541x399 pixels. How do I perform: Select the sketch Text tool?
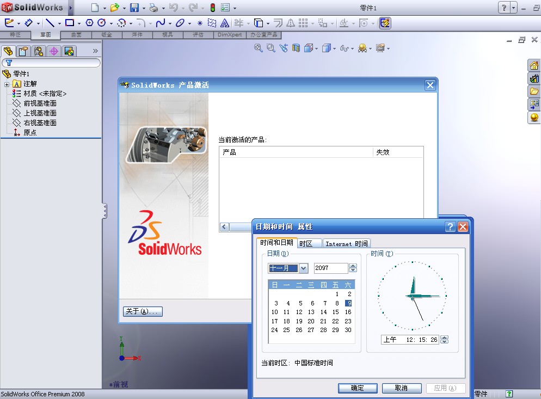pos(225,23)
